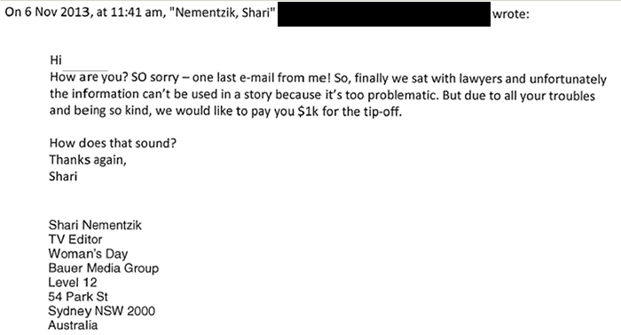Click the 'Woman's Day' signature line
Image resolution: width=621 pixels, height=335 pixels.
(x=88, y=254)
